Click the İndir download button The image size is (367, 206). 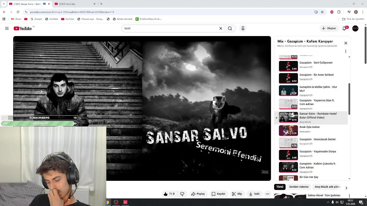pyautogui.click(x=254, y=194)
